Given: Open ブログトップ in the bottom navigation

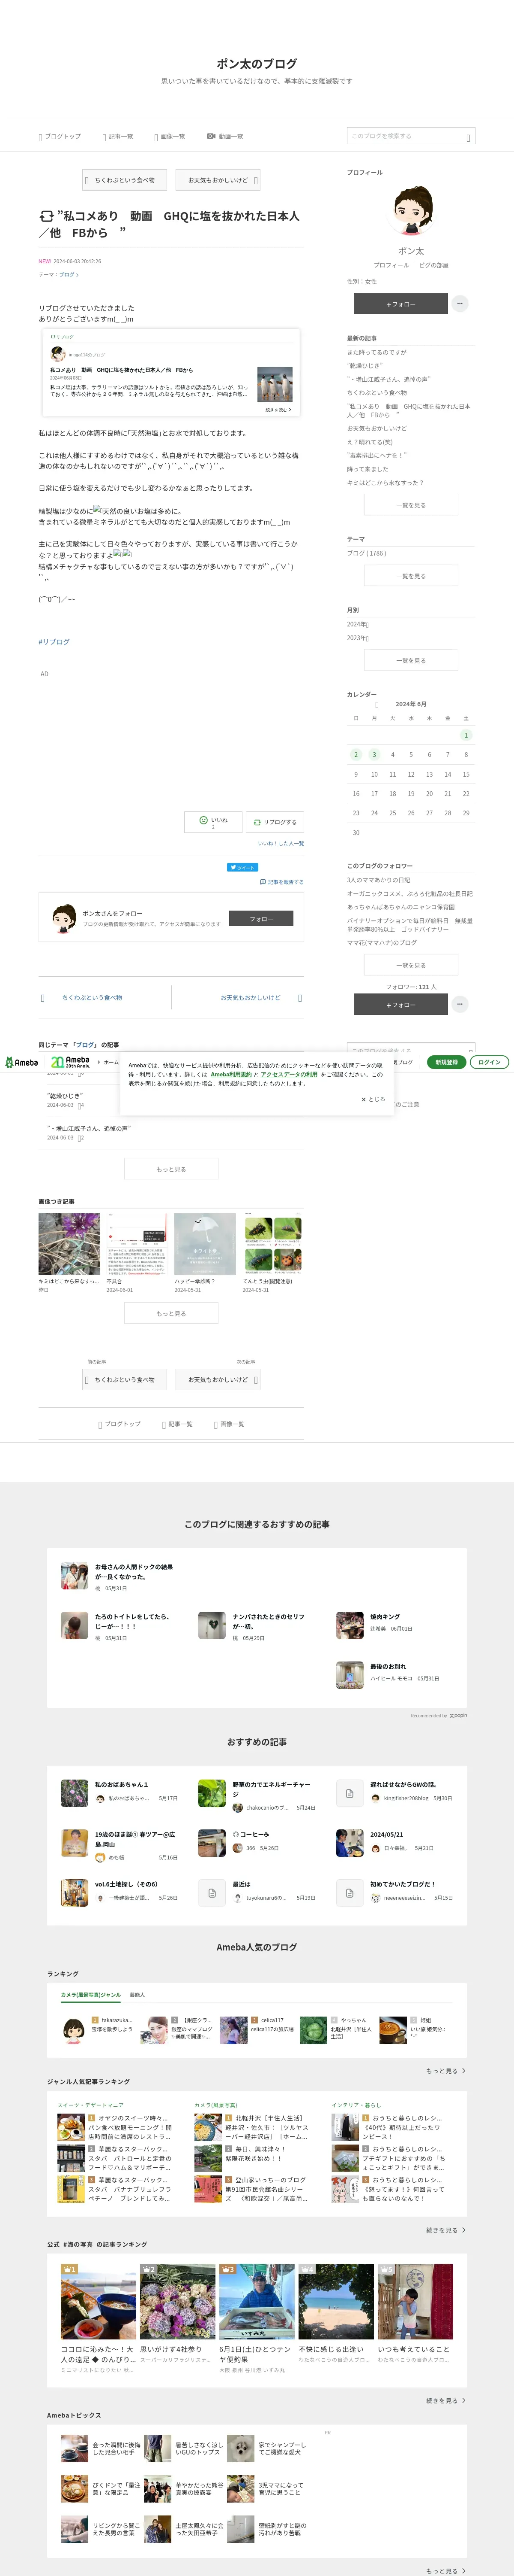Looking at the screenshot, I should 120,1424.
